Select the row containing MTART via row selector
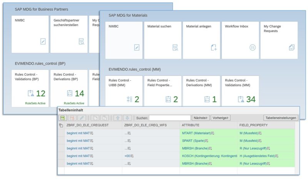Image resolution: width=308 pixels, height=179 pixels. (x=61, y=133)
